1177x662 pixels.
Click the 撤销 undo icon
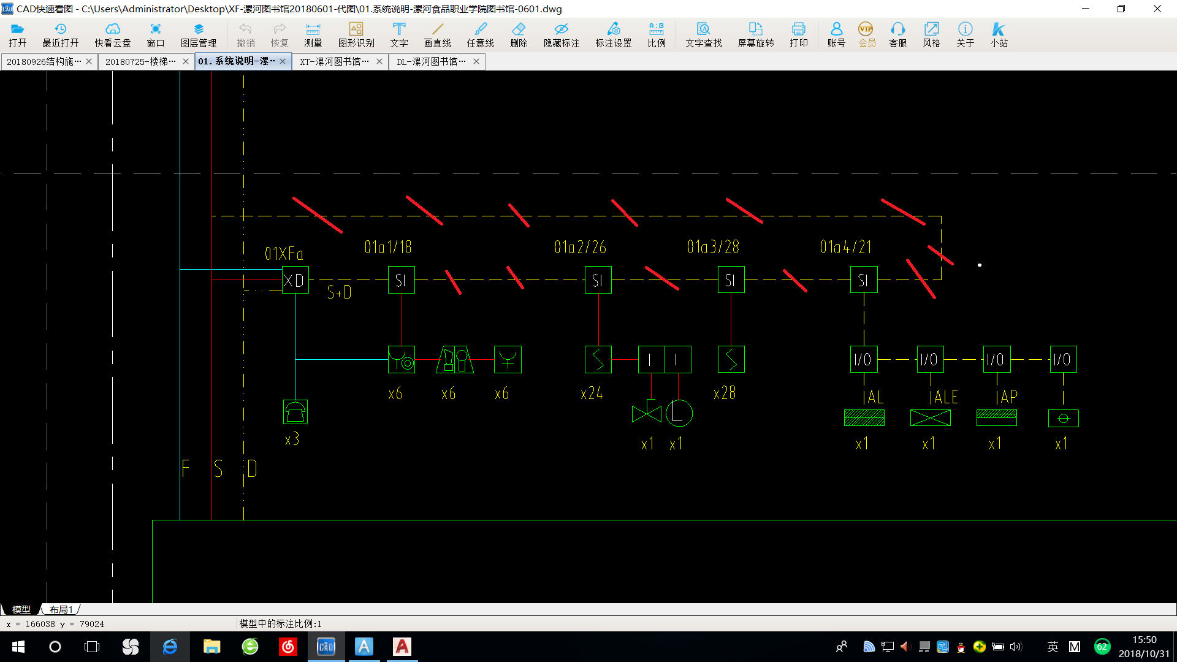(x=246, y=35)
